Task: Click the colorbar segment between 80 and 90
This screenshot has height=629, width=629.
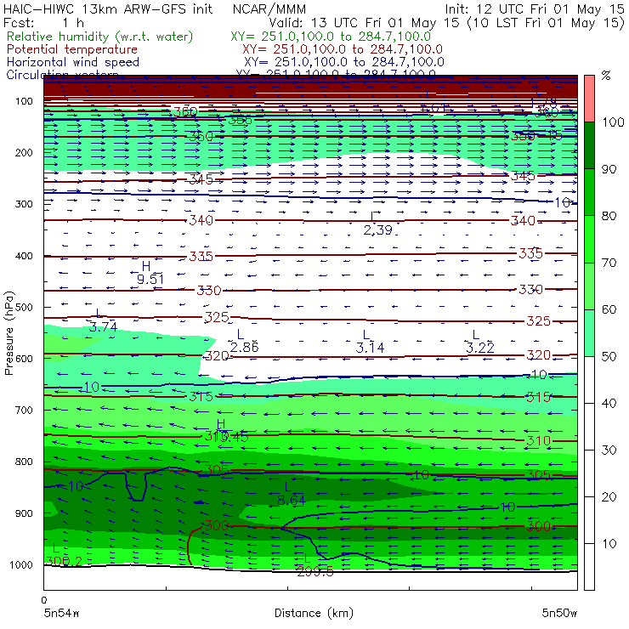Action: click(x=589, y=192)
